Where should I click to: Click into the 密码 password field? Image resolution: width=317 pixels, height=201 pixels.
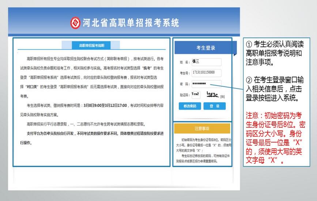pos(207,84)
